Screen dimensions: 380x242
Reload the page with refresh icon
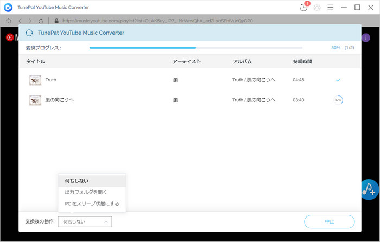click(41, 21)
